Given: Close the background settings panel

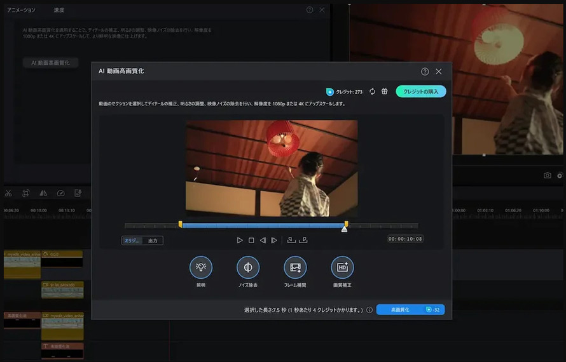Looking at the screenshot, I should click(x=322, y=10).
